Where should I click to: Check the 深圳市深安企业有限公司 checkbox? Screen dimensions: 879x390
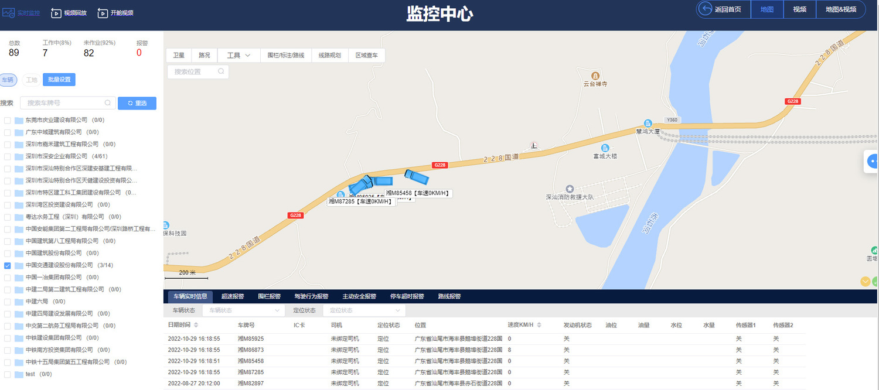pyautogui.click(x=8, y=156)
